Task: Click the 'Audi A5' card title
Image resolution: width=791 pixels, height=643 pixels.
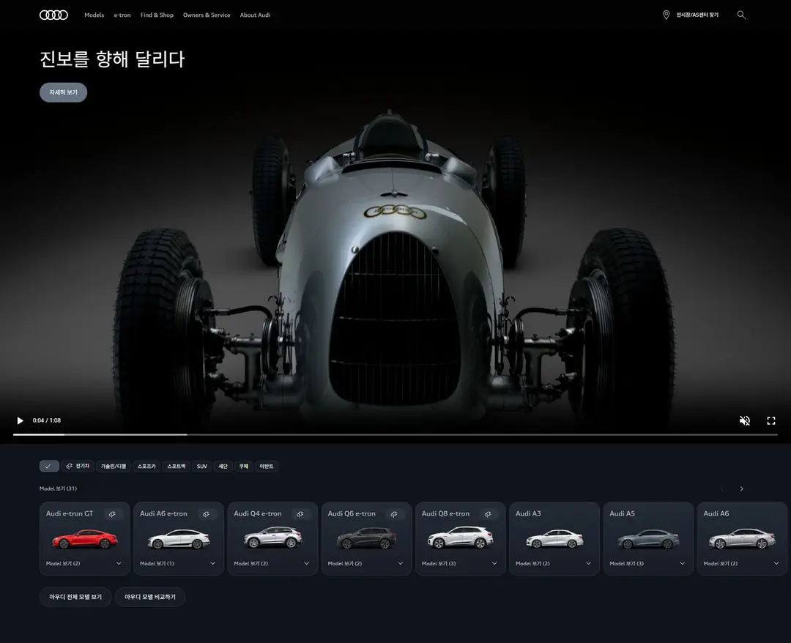Action: 622,514
